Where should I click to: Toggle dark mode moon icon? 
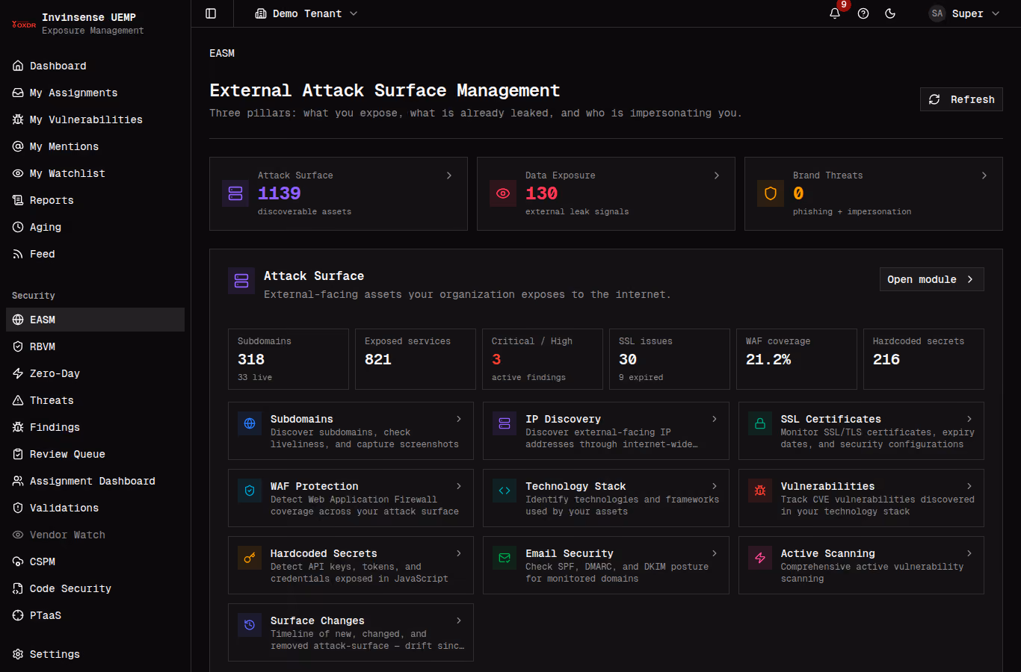click(890, 13)
